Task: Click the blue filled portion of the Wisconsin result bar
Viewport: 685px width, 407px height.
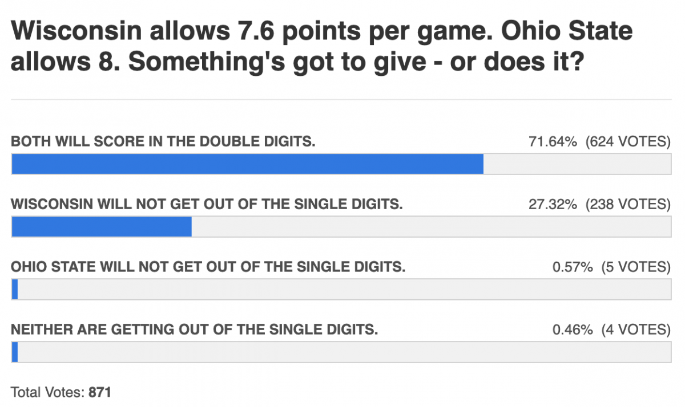Action: tap(102, 226)
